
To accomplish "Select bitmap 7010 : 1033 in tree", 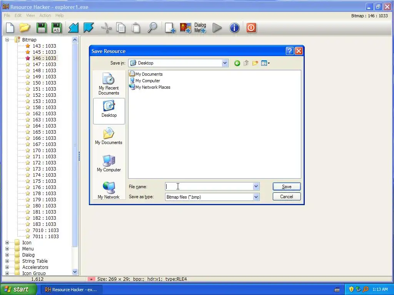I will pos(45,230).
